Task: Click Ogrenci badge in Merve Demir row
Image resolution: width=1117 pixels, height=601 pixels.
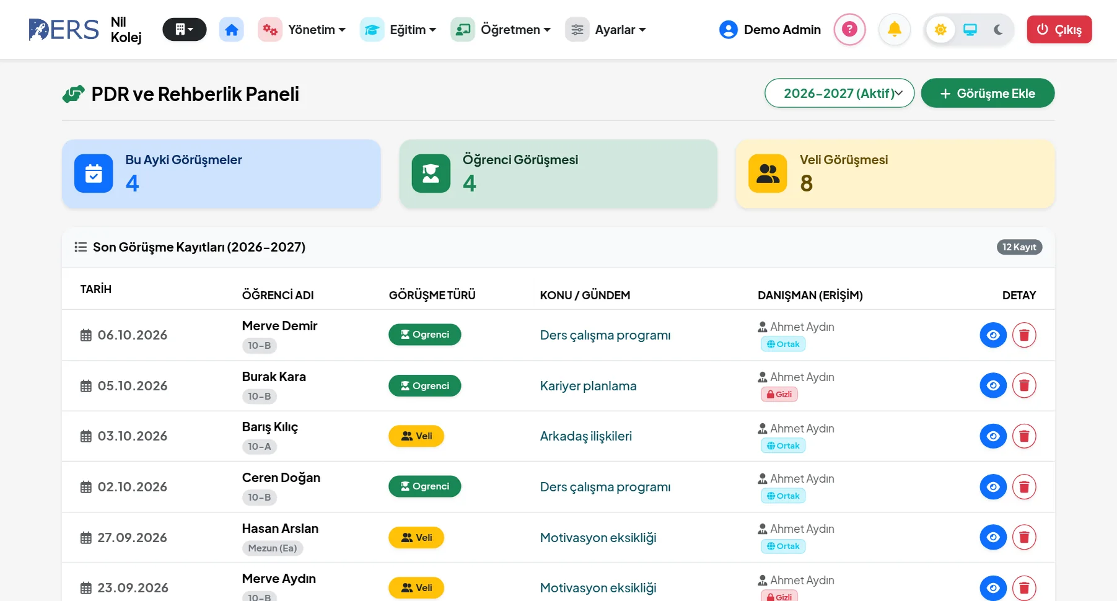Action: point(425,335)
